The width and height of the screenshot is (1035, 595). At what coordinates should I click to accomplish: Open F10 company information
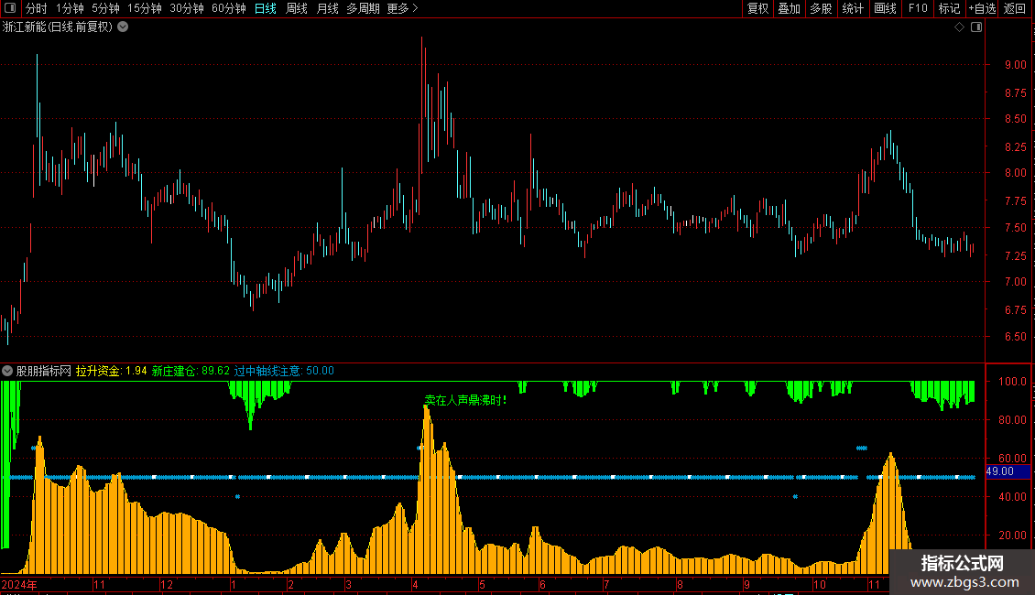click(x=918, y=8)
